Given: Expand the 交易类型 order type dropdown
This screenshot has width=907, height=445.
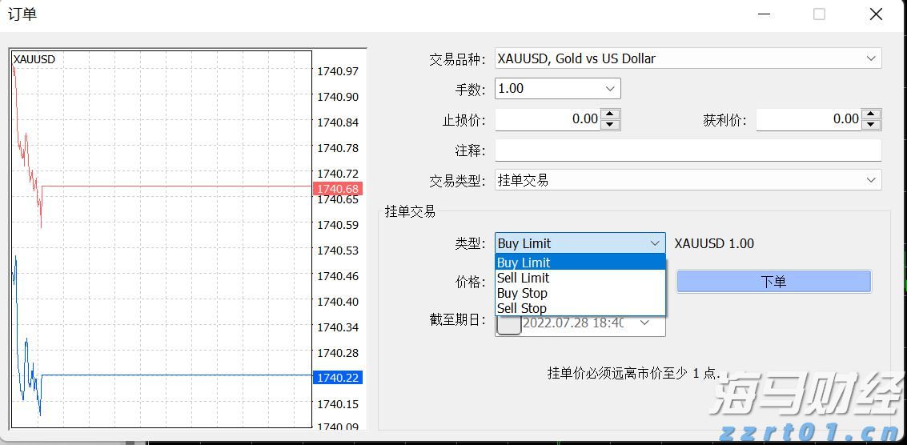Looking at the screenshot, I should (871, 181).
